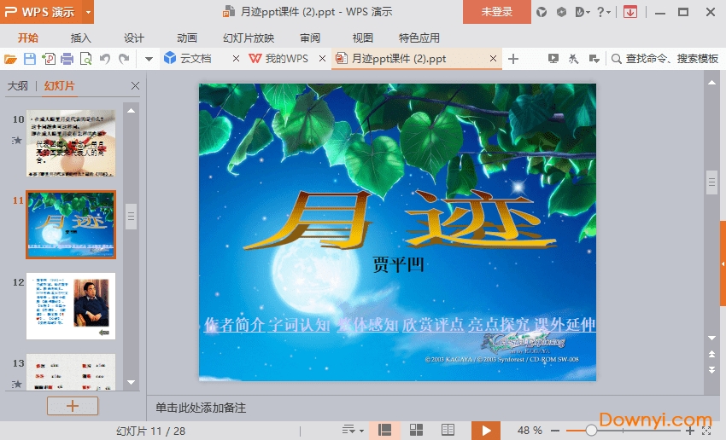The height and width of the screenshot is (440, 726).
Task: Select the 月迹ppt课件 (2).ppt document tab
Action: click(x=398, y=59)
